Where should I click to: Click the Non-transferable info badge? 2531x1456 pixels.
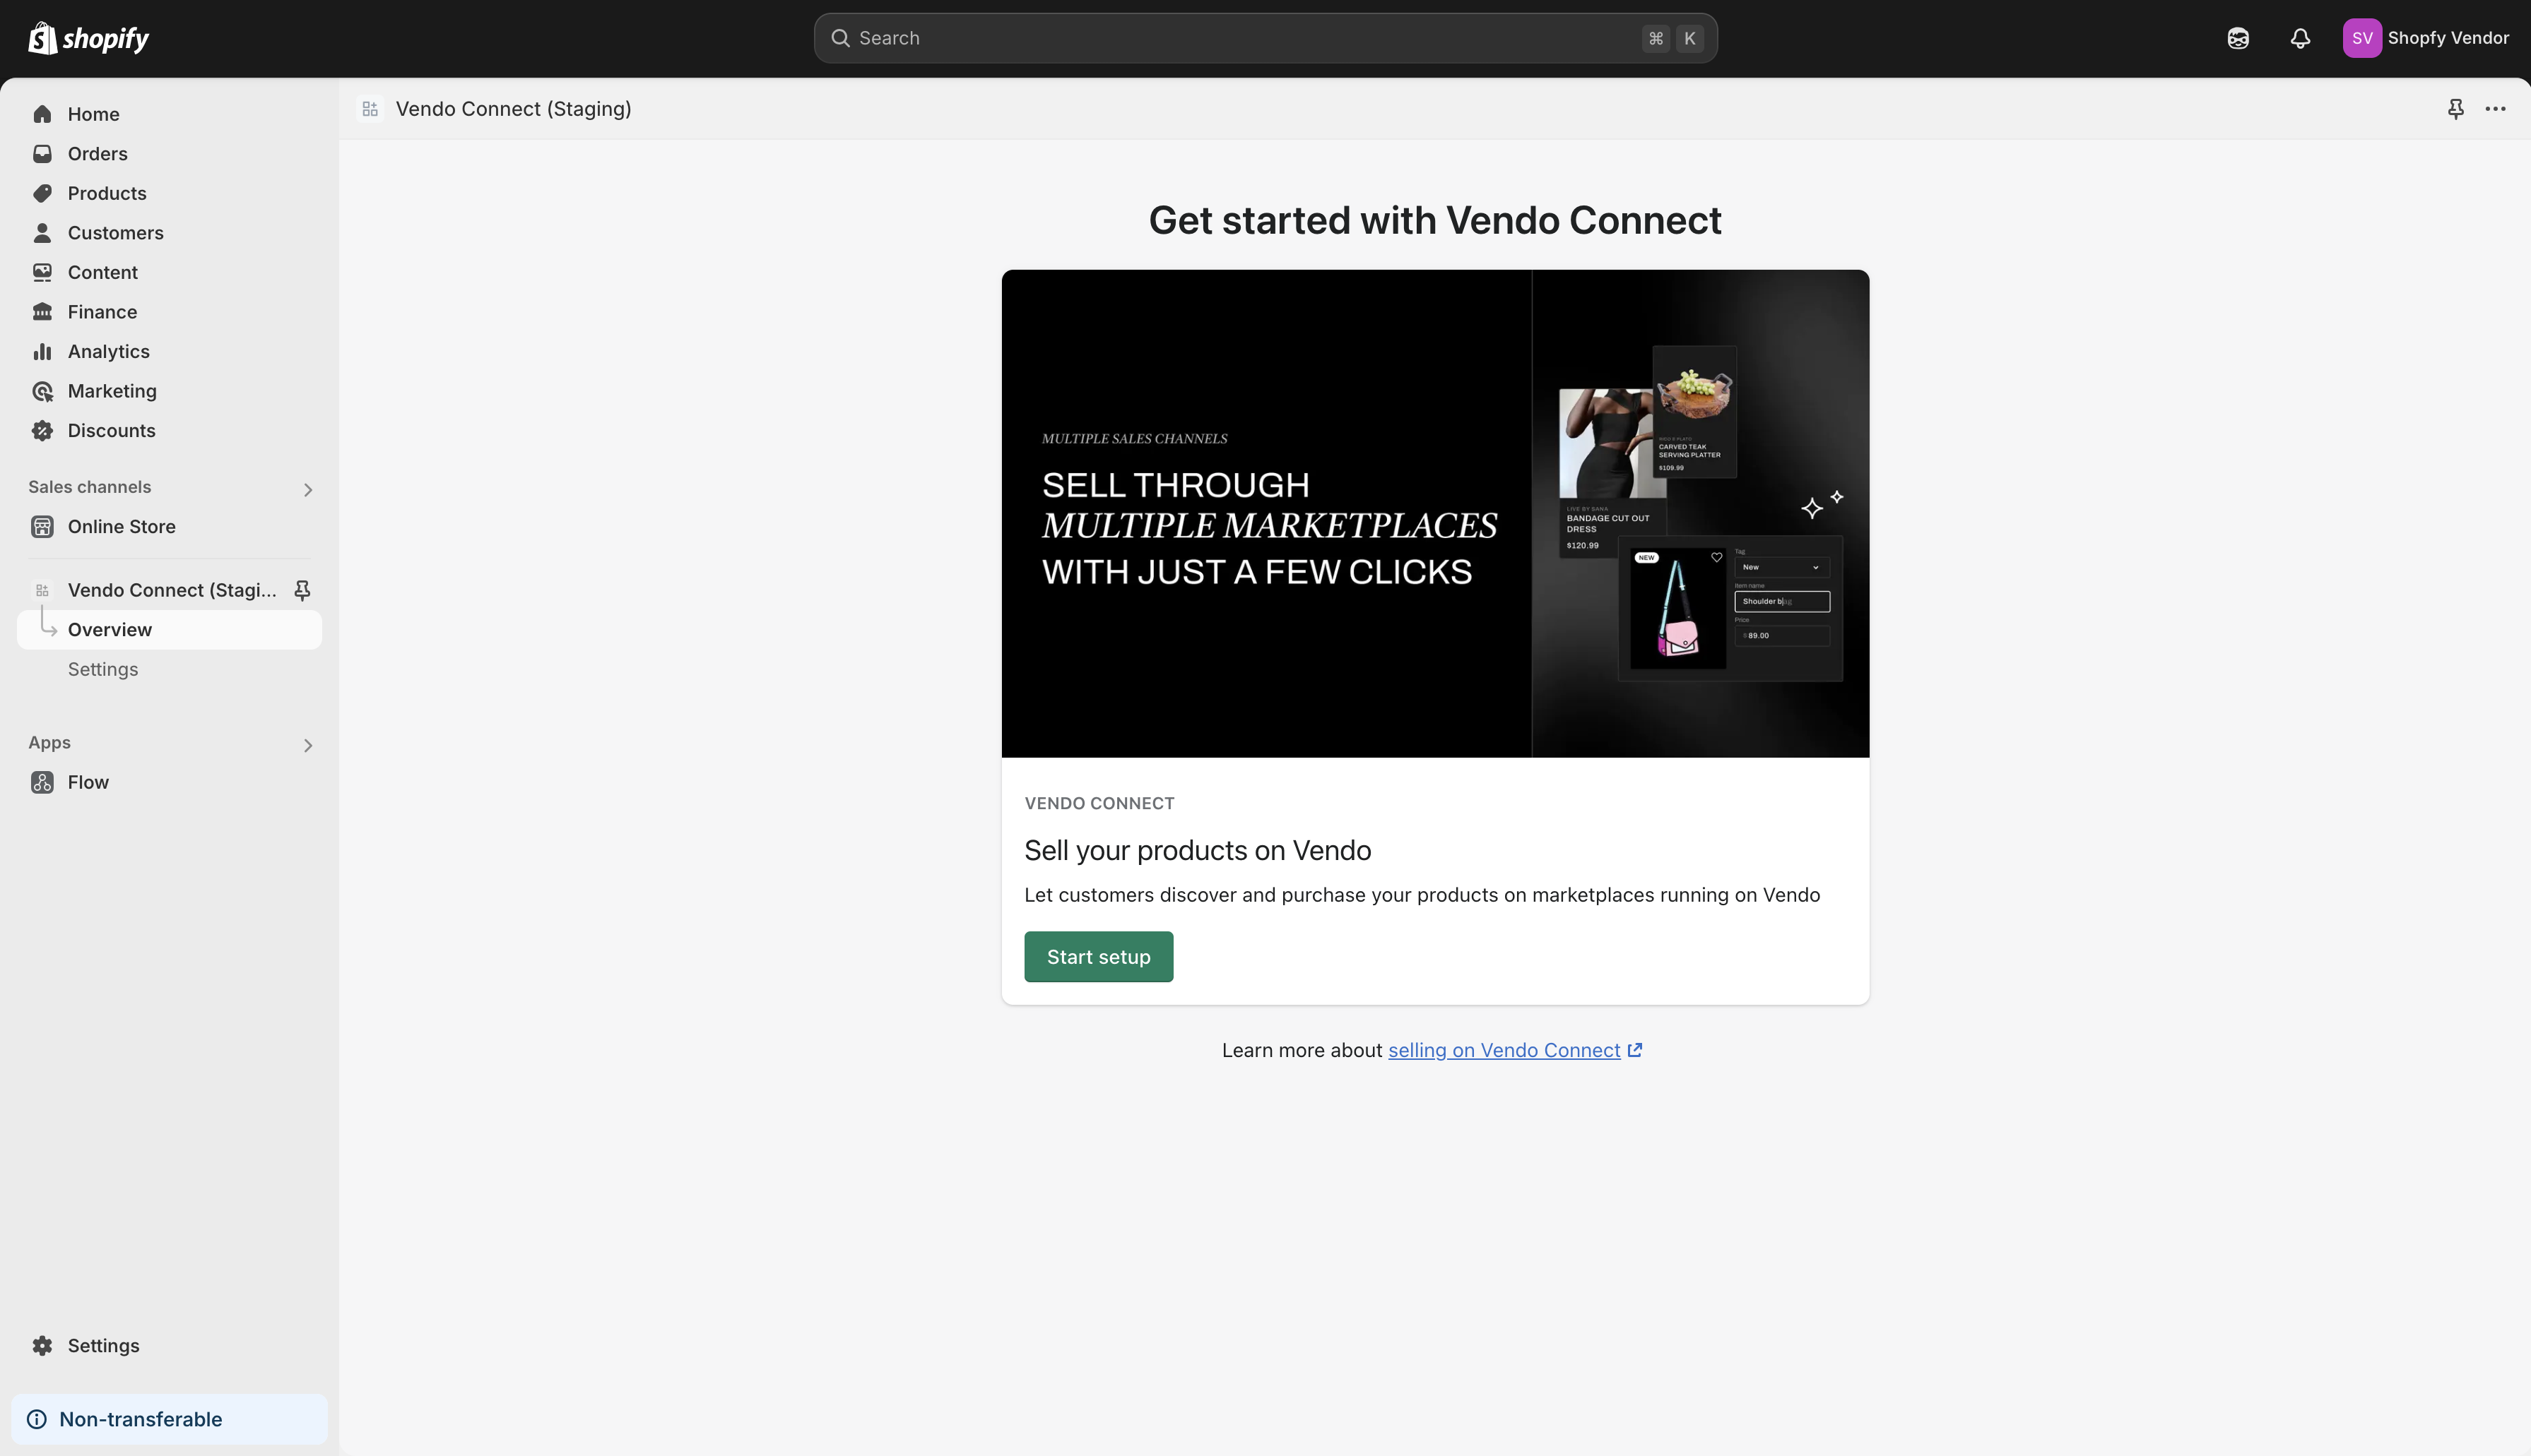pyautogui.click(x=140, y=1419)
